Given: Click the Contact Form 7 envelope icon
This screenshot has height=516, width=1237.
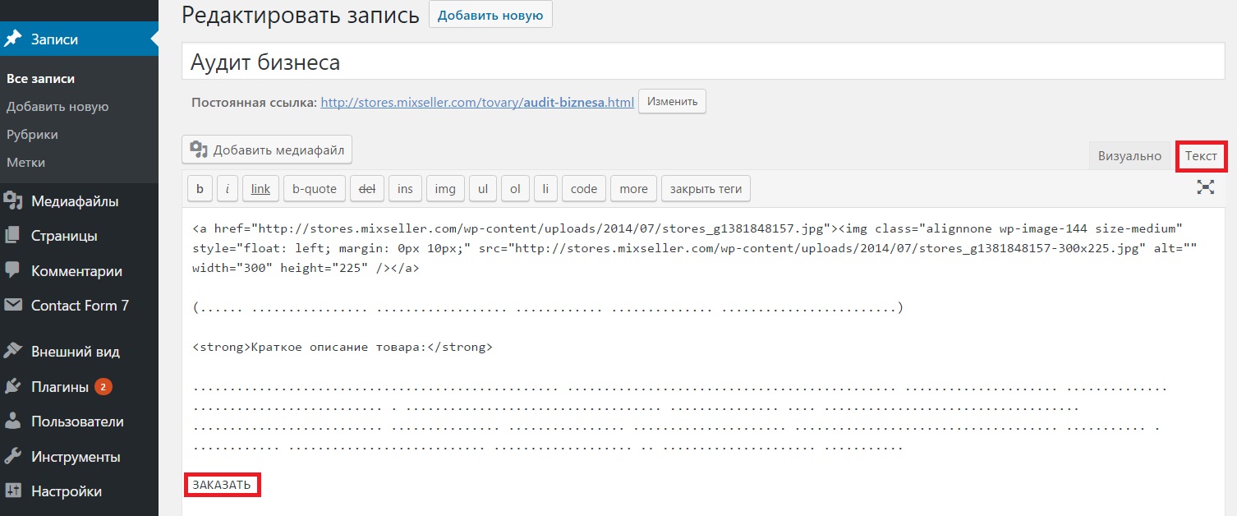Looking at the screenshot, I should [13, 305].
